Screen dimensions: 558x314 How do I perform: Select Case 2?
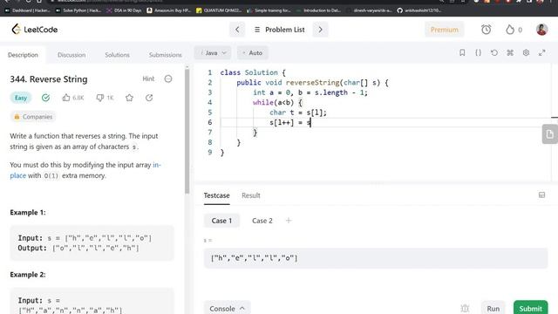click(262, 221)
